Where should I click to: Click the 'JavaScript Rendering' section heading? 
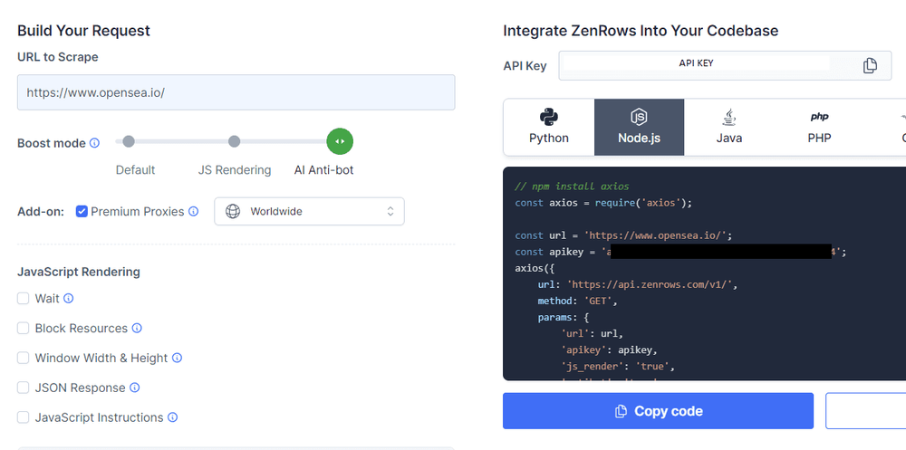79,272
